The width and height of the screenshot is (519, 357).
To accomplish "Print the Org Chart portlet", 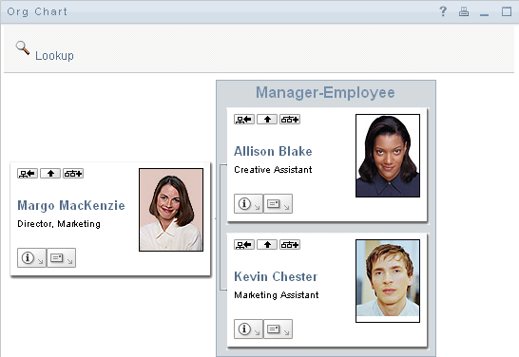I will [x=464, y=11].
